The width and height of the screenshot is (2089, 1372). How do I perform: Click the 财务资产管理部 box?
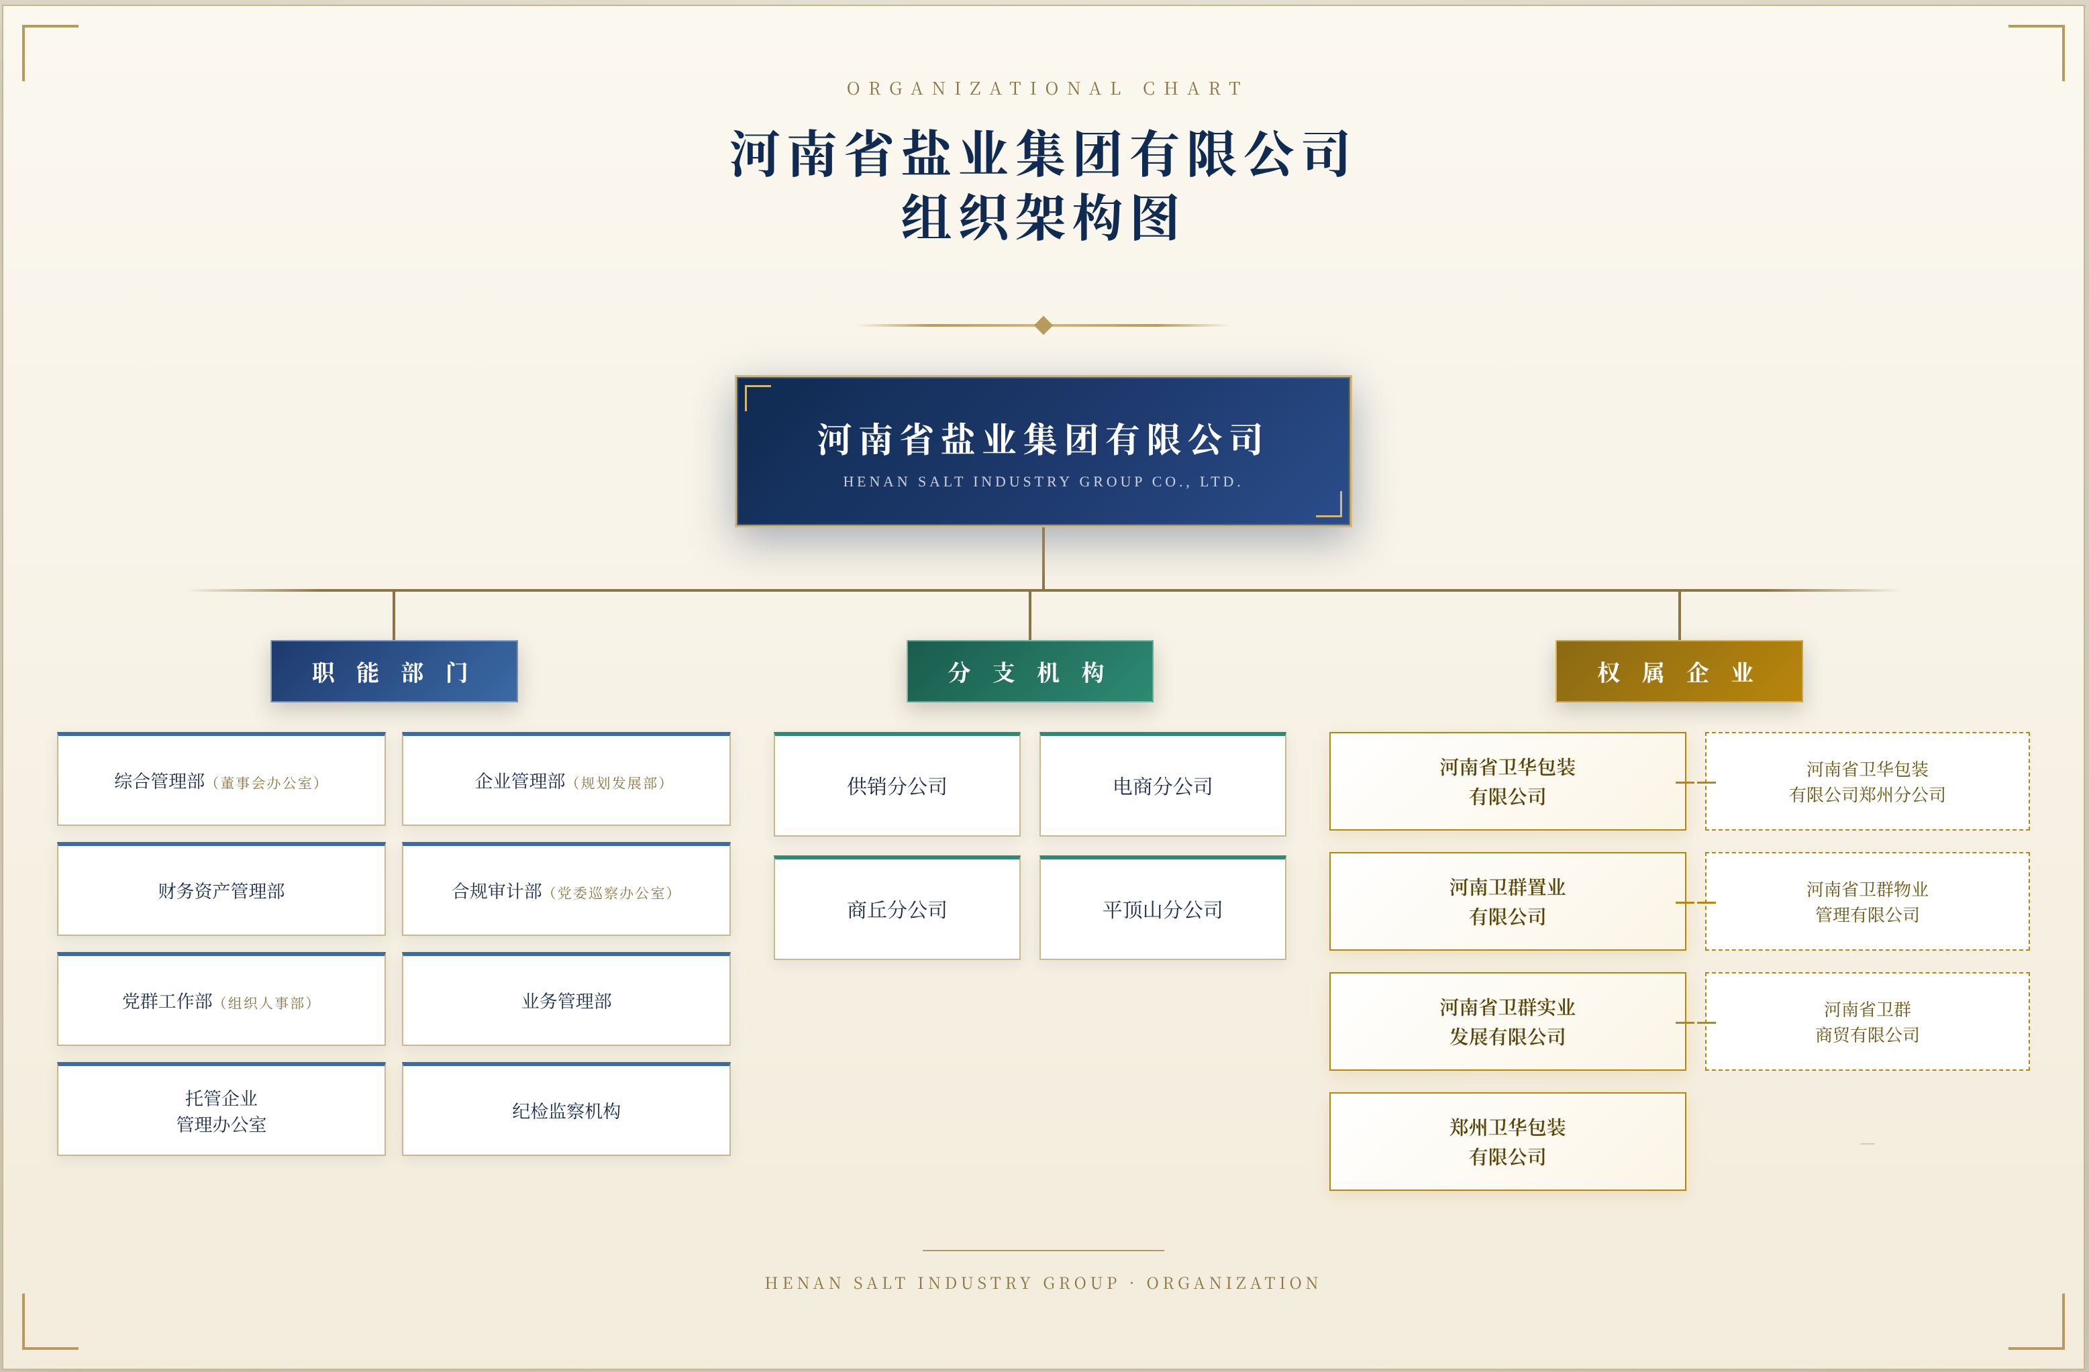(221, 889)
